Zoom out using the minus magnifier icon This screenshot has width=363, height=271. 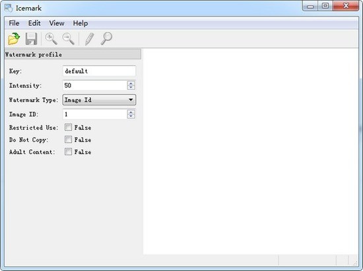click(x=68, y=38)
